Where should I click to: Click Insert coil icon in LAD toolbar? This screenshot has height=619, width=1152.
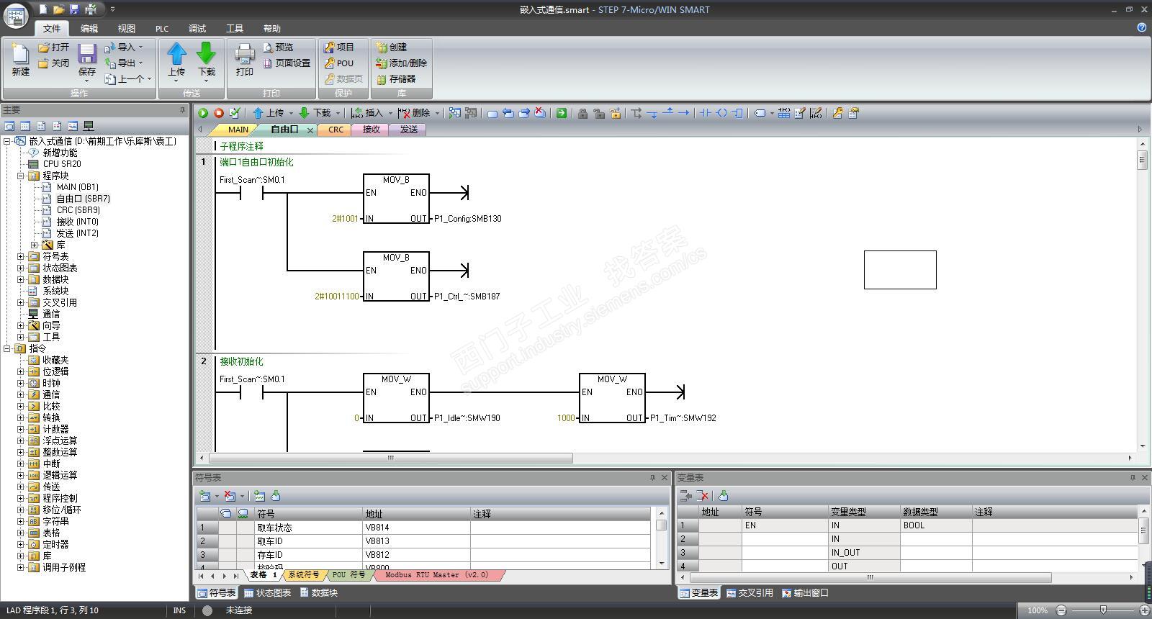(x=721, y=113)
